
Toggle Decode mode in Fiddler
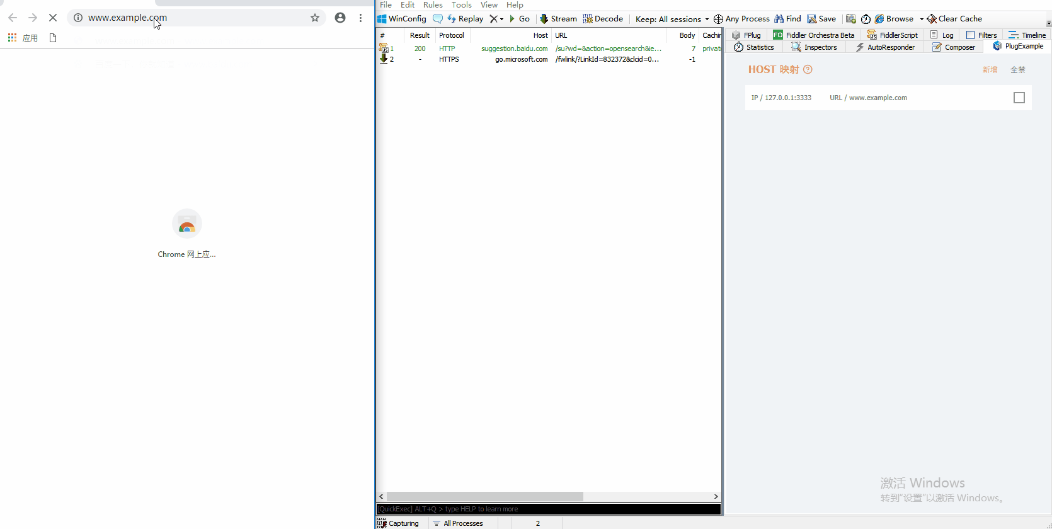(603, 19)
